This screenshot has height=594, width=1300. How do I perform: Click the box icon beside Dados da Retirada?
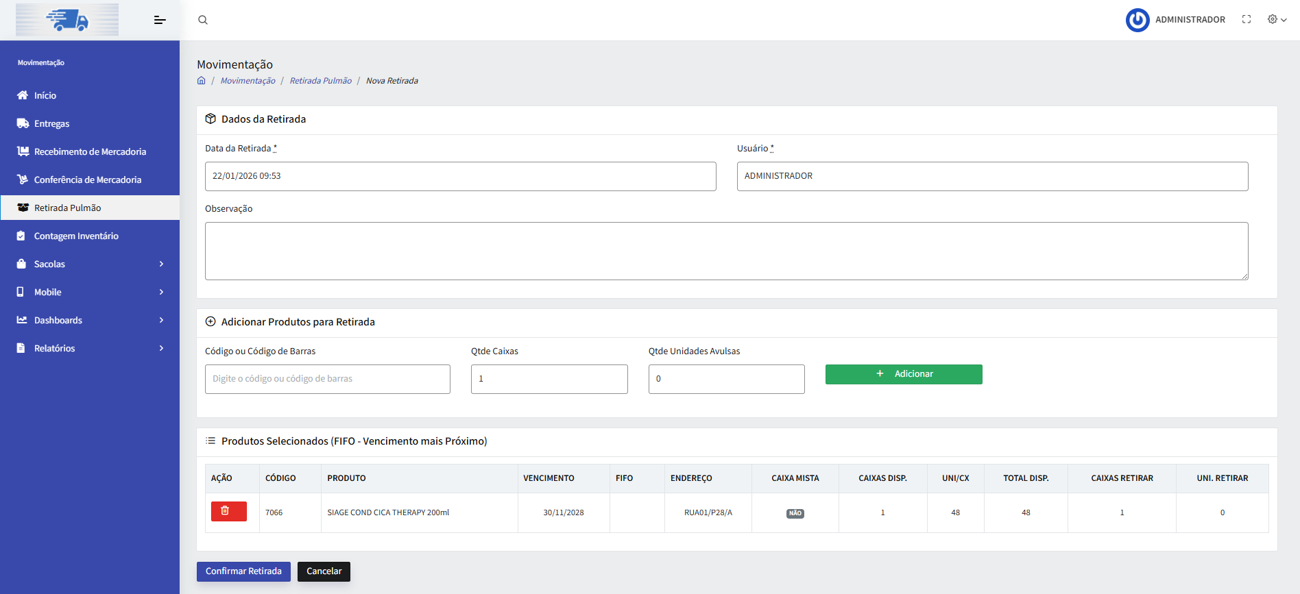210,119
